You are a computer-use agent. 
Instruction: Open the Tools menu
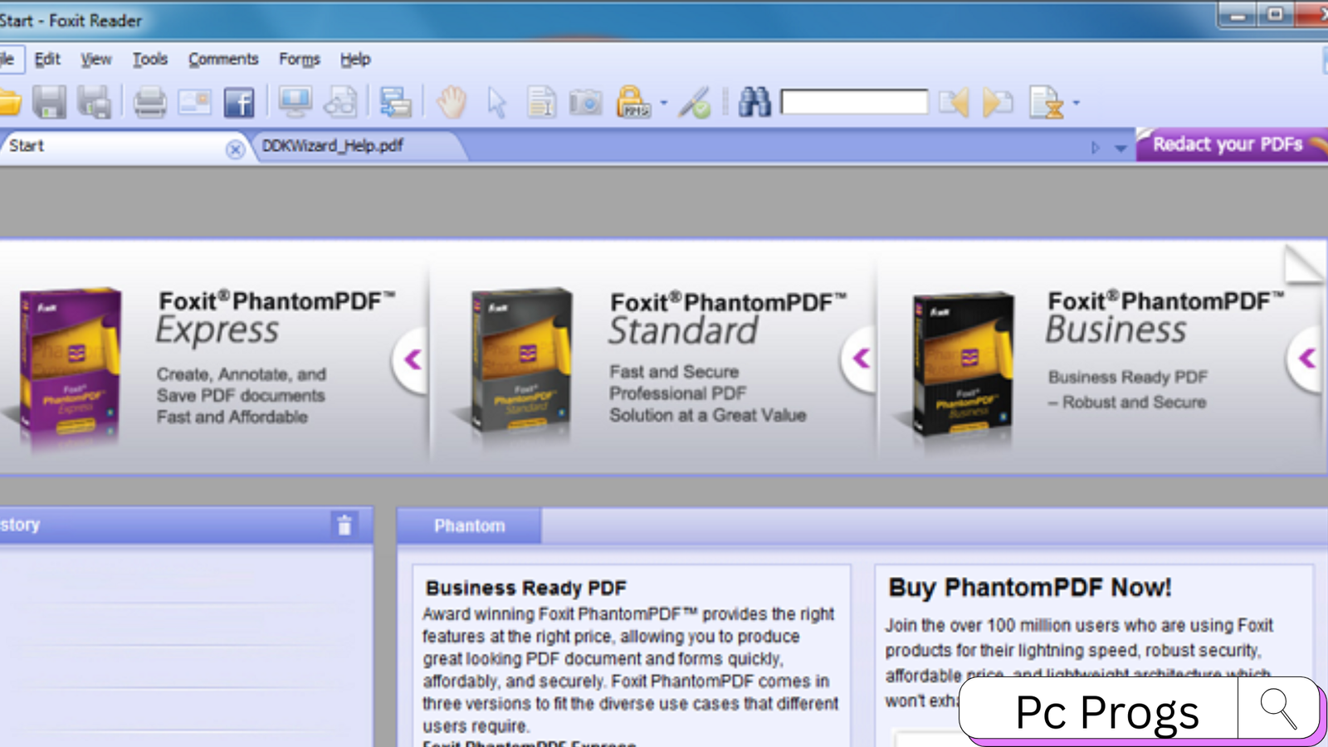point(150,59)
